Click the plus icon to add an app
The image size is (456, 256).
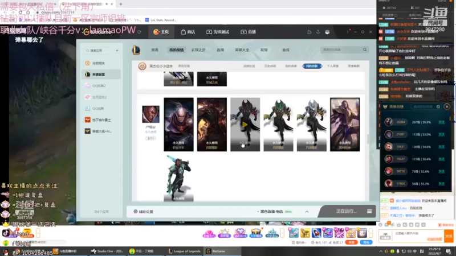point(117,51)
